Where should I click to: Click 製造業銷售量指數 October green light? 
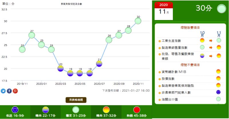click(x=202, y=47)
